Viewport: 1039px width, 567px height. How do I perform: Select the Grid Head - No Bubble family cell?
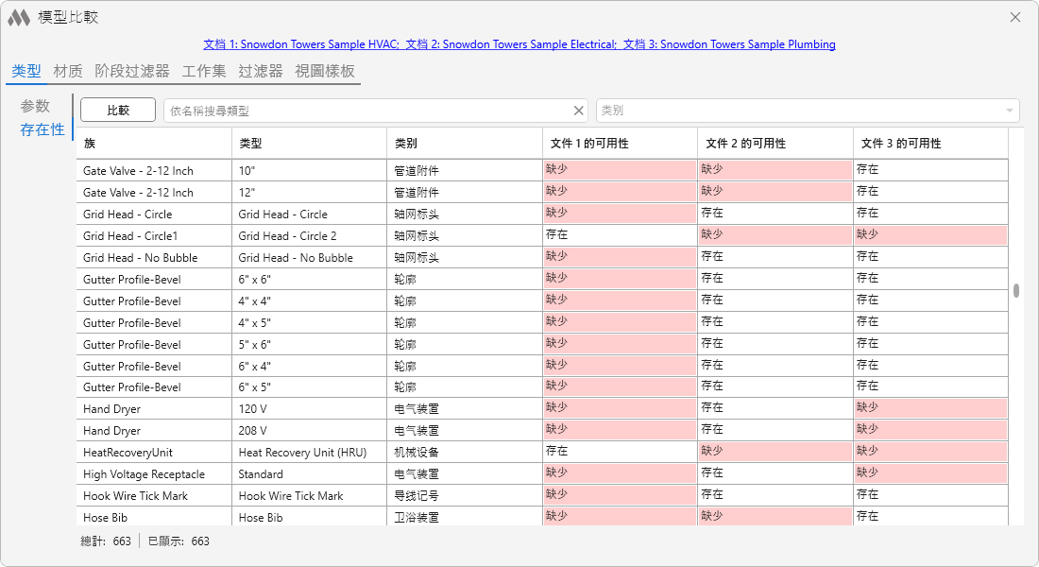pyautogui.click(x=154, y=258)
